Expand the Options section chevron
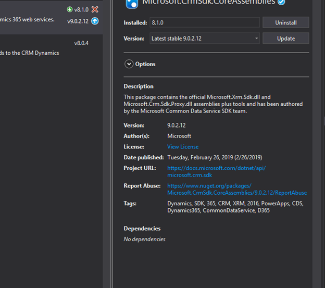325x288 pixels. pyautogui.click(x=129, y=64)
